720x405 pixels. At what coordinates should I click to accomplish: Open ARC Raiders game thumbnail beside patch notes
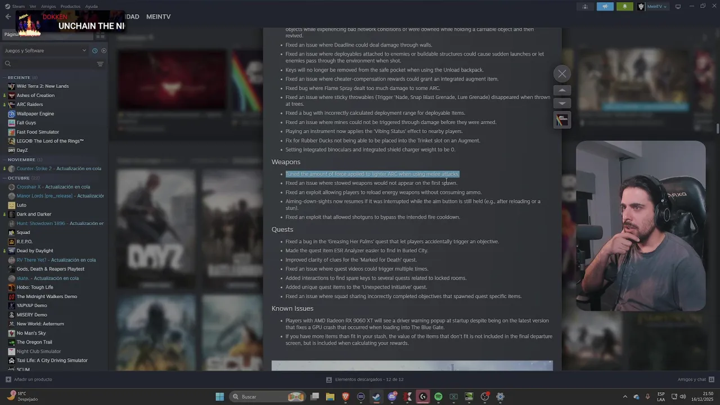(x=562, y=119)
